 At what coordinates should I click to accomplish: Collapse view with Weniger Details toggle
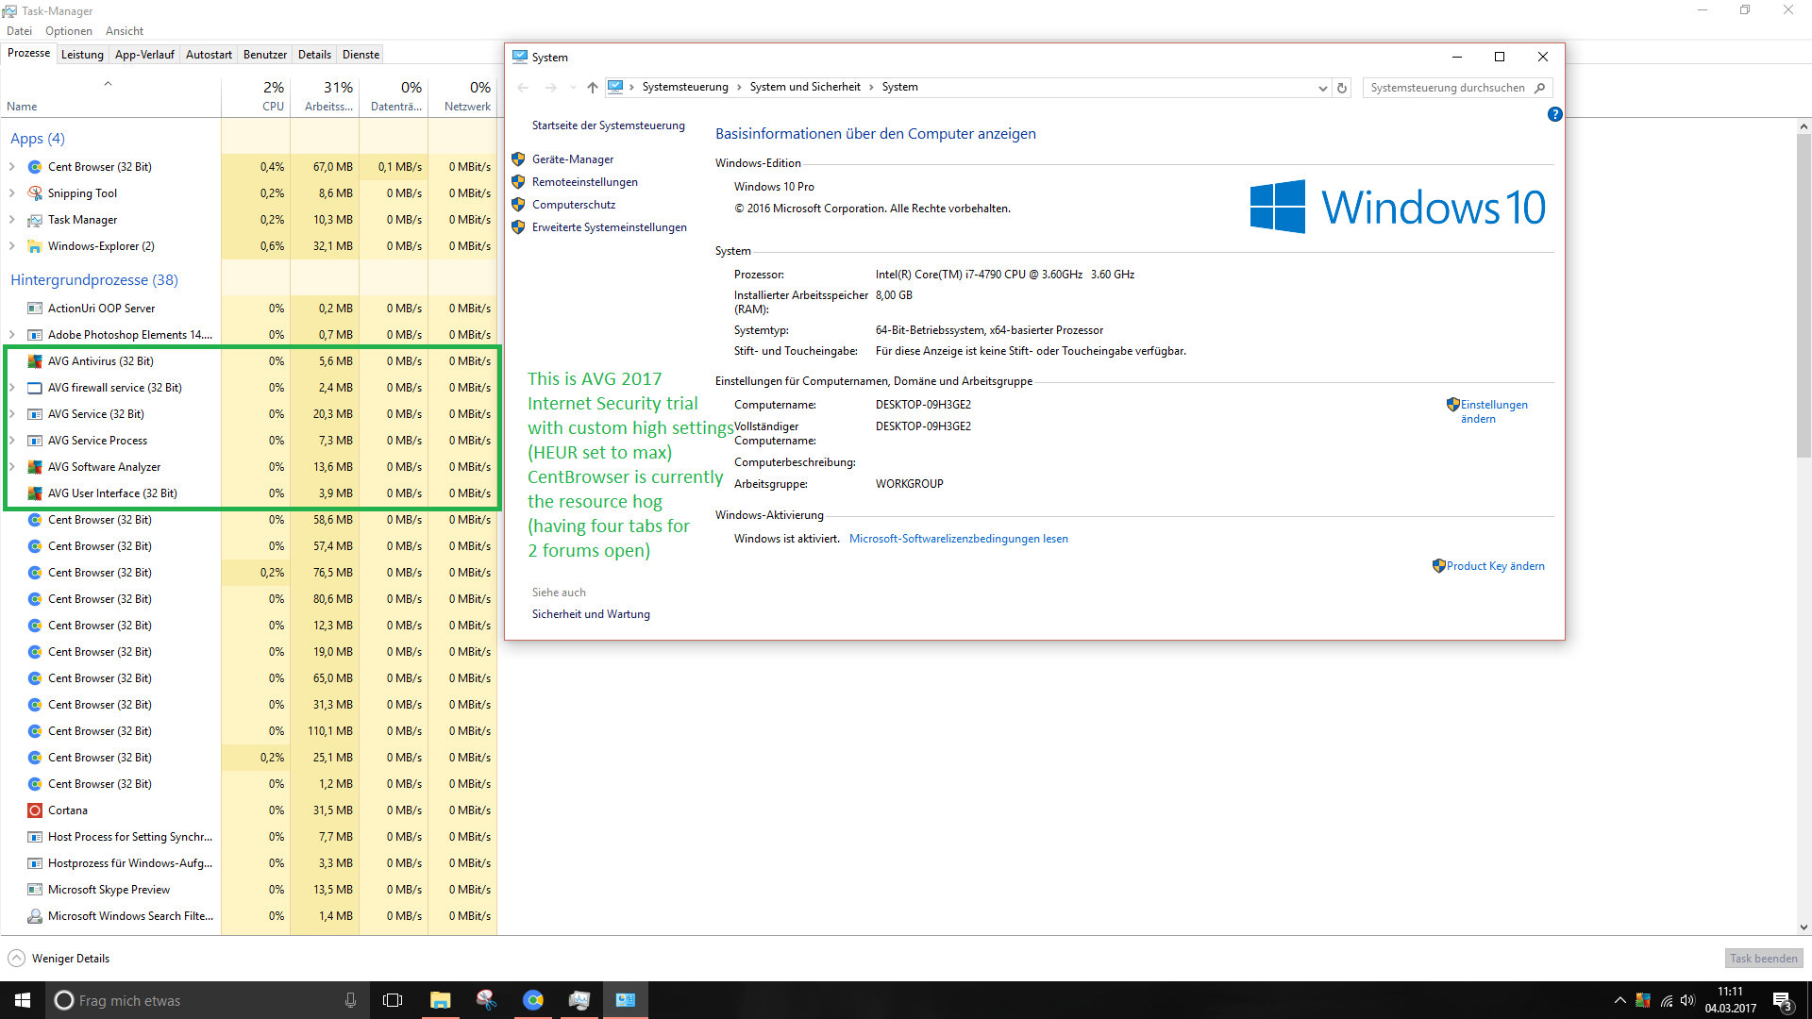tap(17, 959)
